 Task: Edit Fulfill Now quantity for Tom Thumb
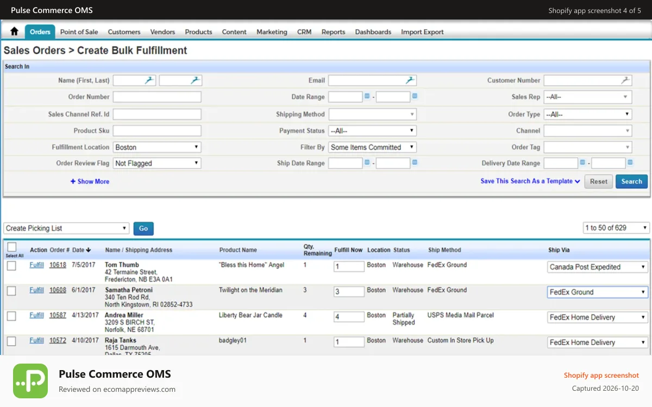tap(349, 266)
